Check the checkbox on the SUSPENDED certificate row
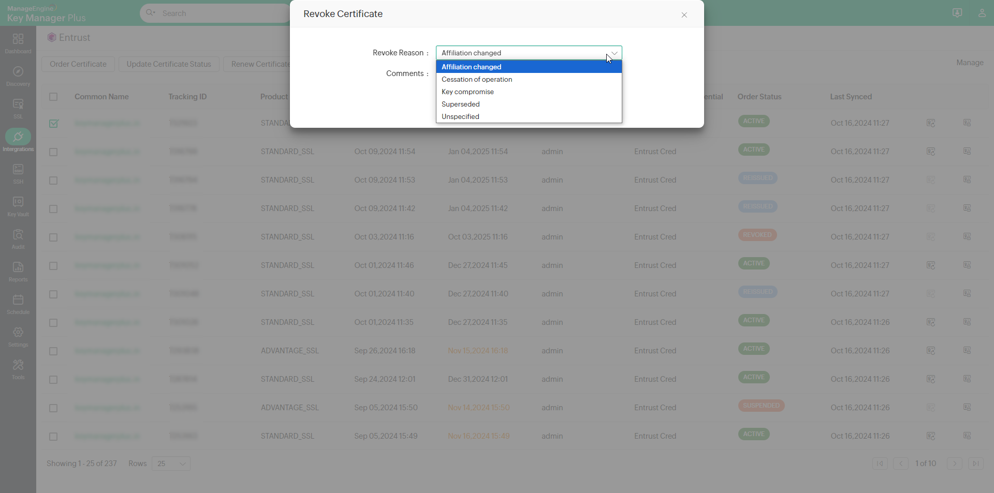This screenshot has width=994, height=493. 53,408
